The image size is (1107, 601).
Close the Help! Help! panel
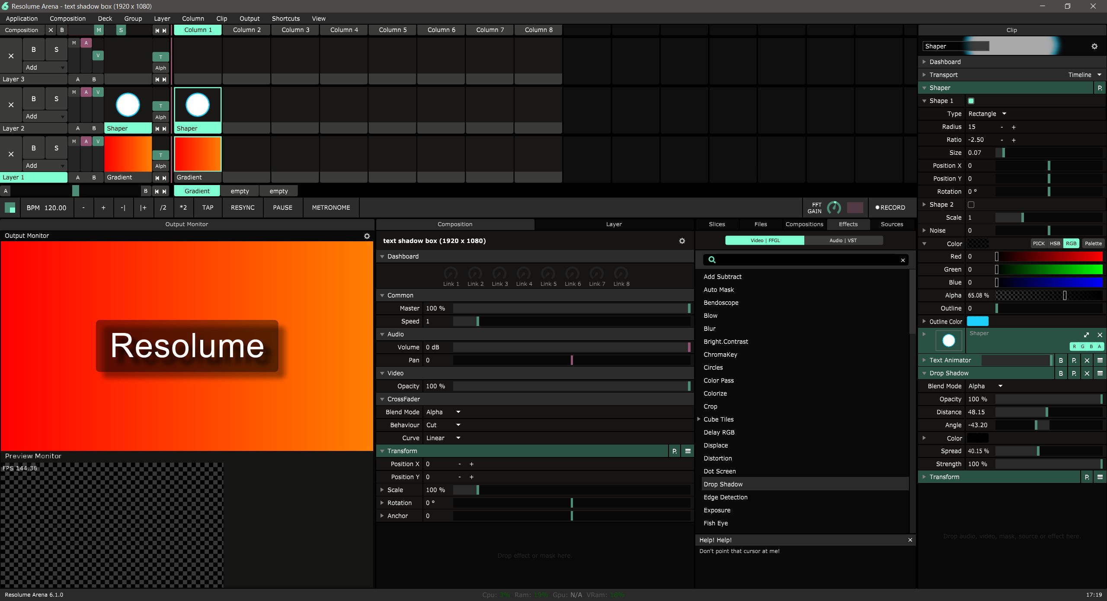coord(910,540)
